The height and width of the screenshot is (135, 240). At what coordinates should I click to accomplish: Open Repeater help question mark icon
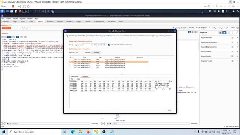click(x=237, y=28)
